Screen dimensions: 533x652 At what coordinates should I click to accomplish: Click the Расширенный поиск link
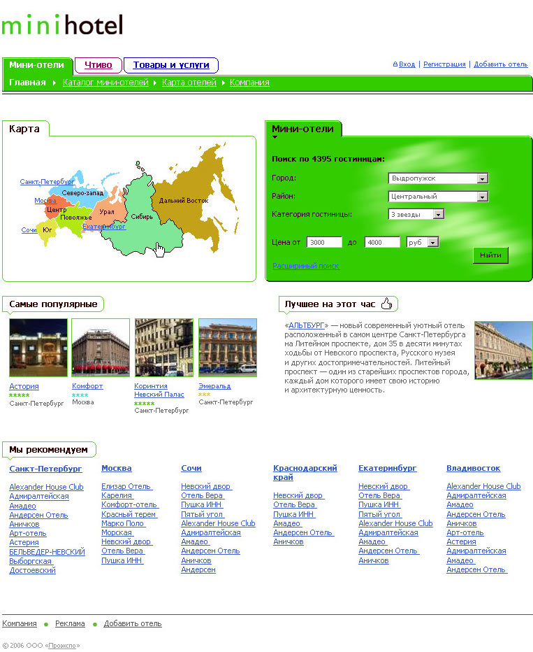[x=305, y=266]
